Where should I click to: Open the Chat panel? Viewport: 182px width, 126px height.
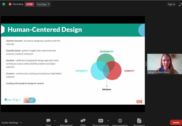[x=48, y=122]
